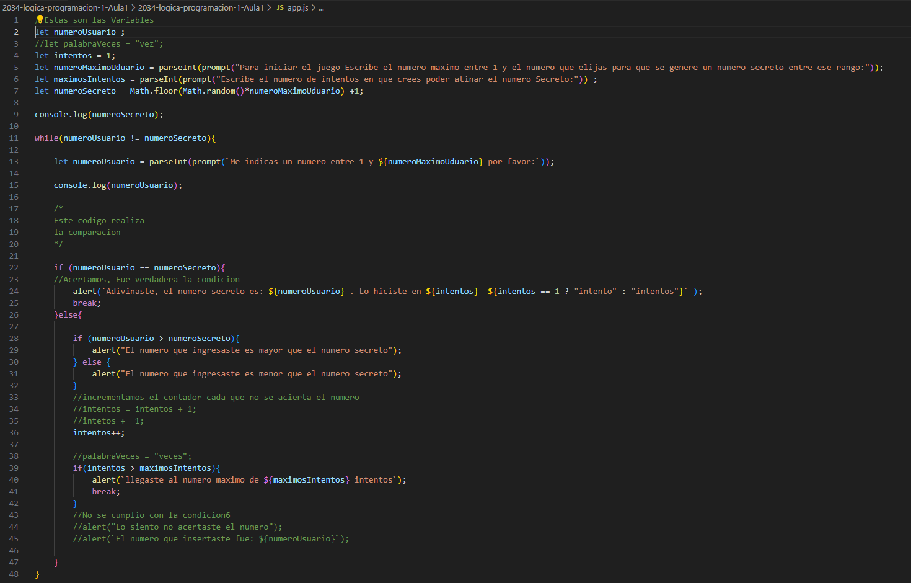Open the app.js breadcrumb item

tap(297, 7)
